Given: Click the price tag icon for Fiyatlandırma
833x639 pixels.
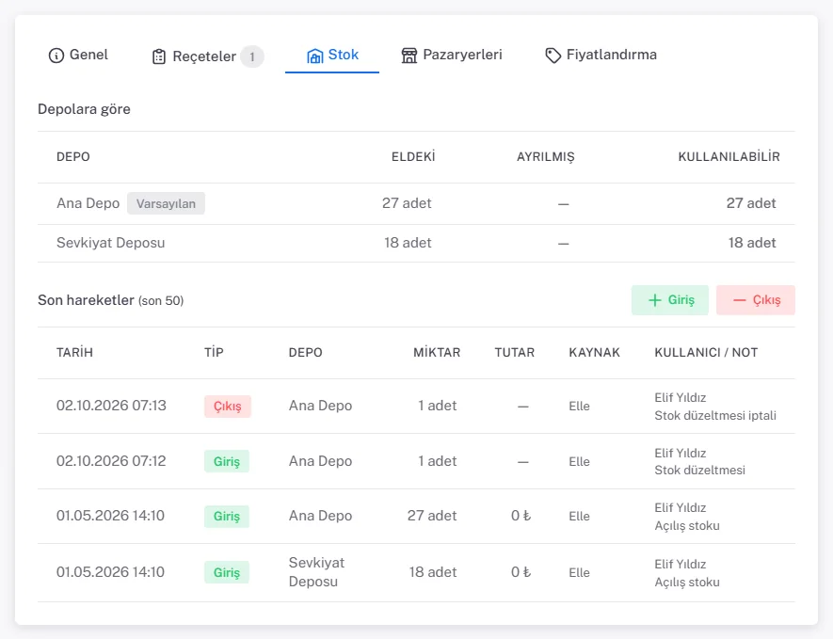Looking at the screenshot, I should (x=553, y=56).
